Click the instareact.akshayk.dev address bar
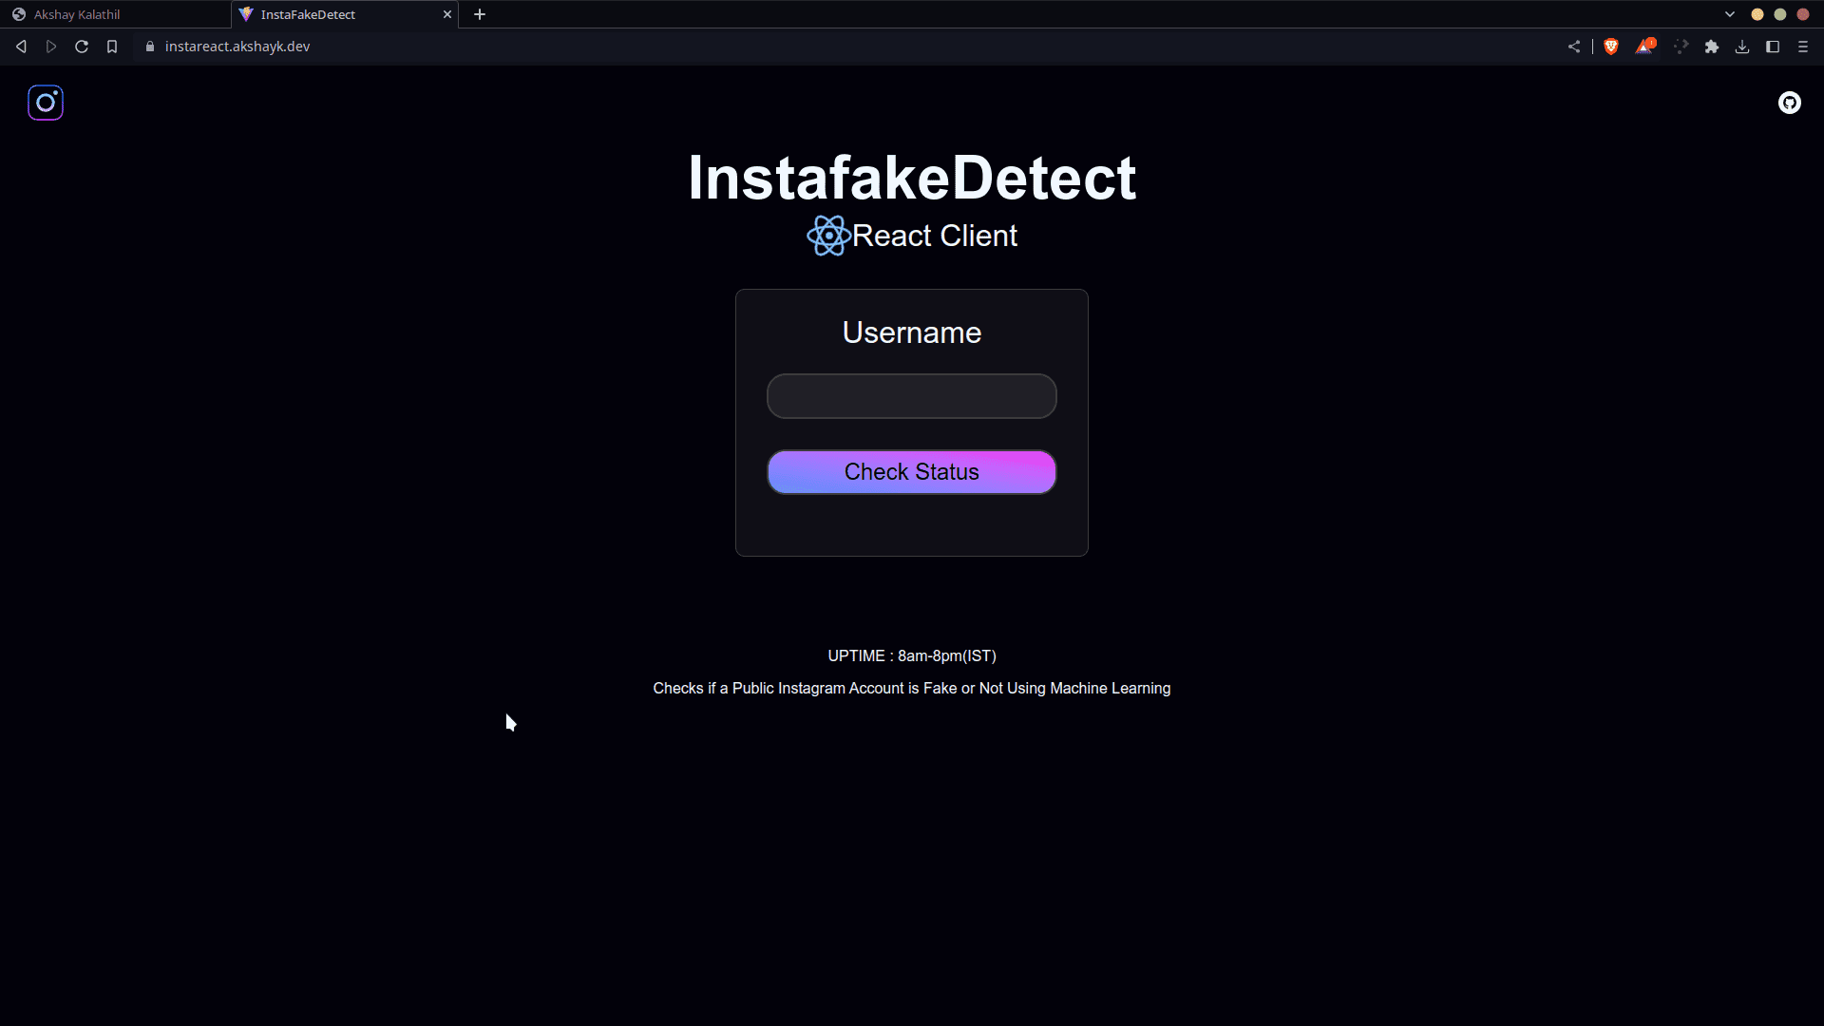Screen dimensions: 1824x1026 pyautogui.click(x=237, y=47)
